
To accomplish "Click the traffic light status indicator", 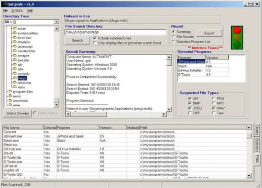I will point(237,38).
